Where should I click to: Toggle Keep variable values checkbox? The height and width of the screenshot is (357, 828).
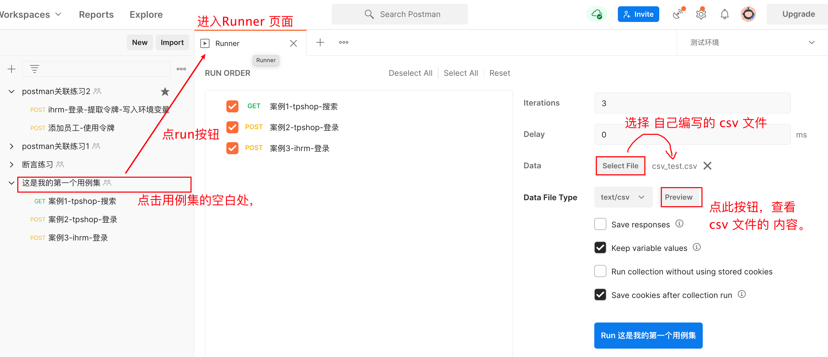[600, 248]
